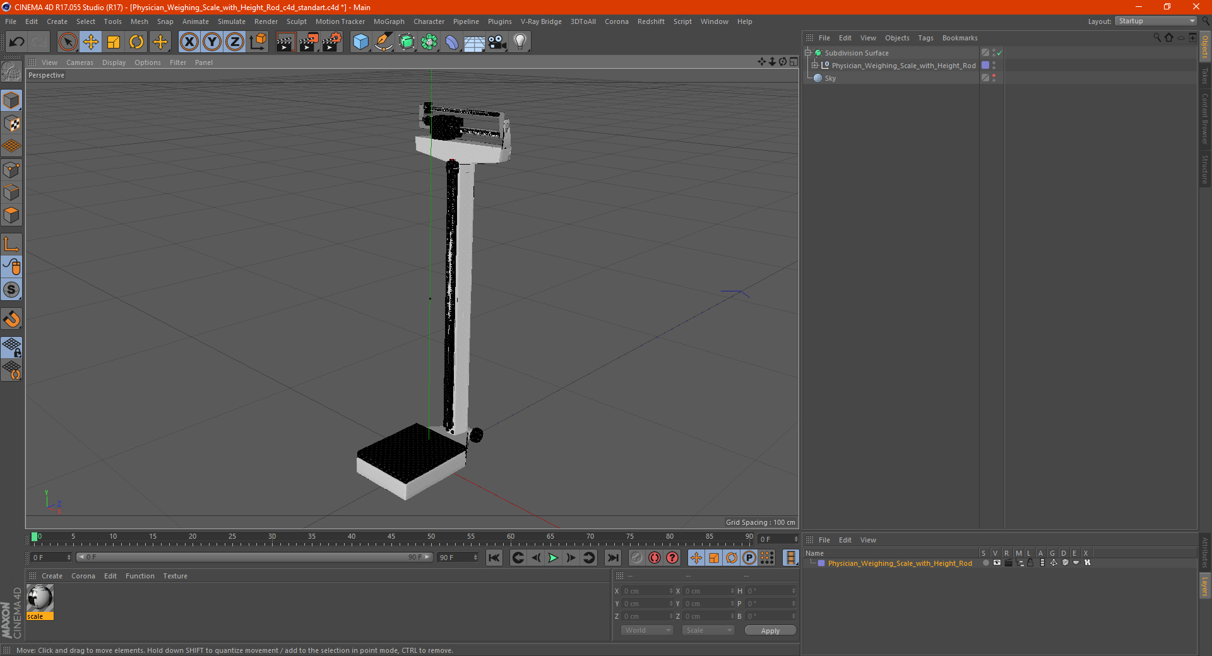The height and width of the screenshot is (656, 1212).
Task: Toggle the Snap enable S icon
Action: [11, 290]
